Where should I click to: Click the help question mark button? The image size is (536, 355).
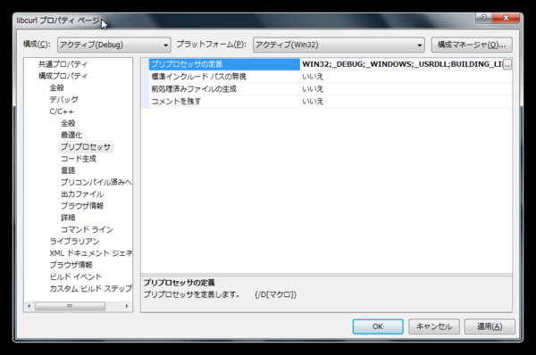483,18
